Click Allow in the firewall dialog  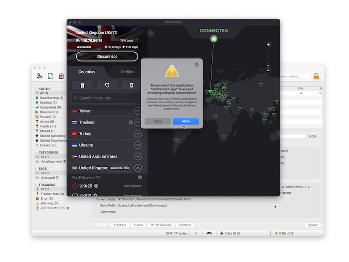(x=186, y=121)
